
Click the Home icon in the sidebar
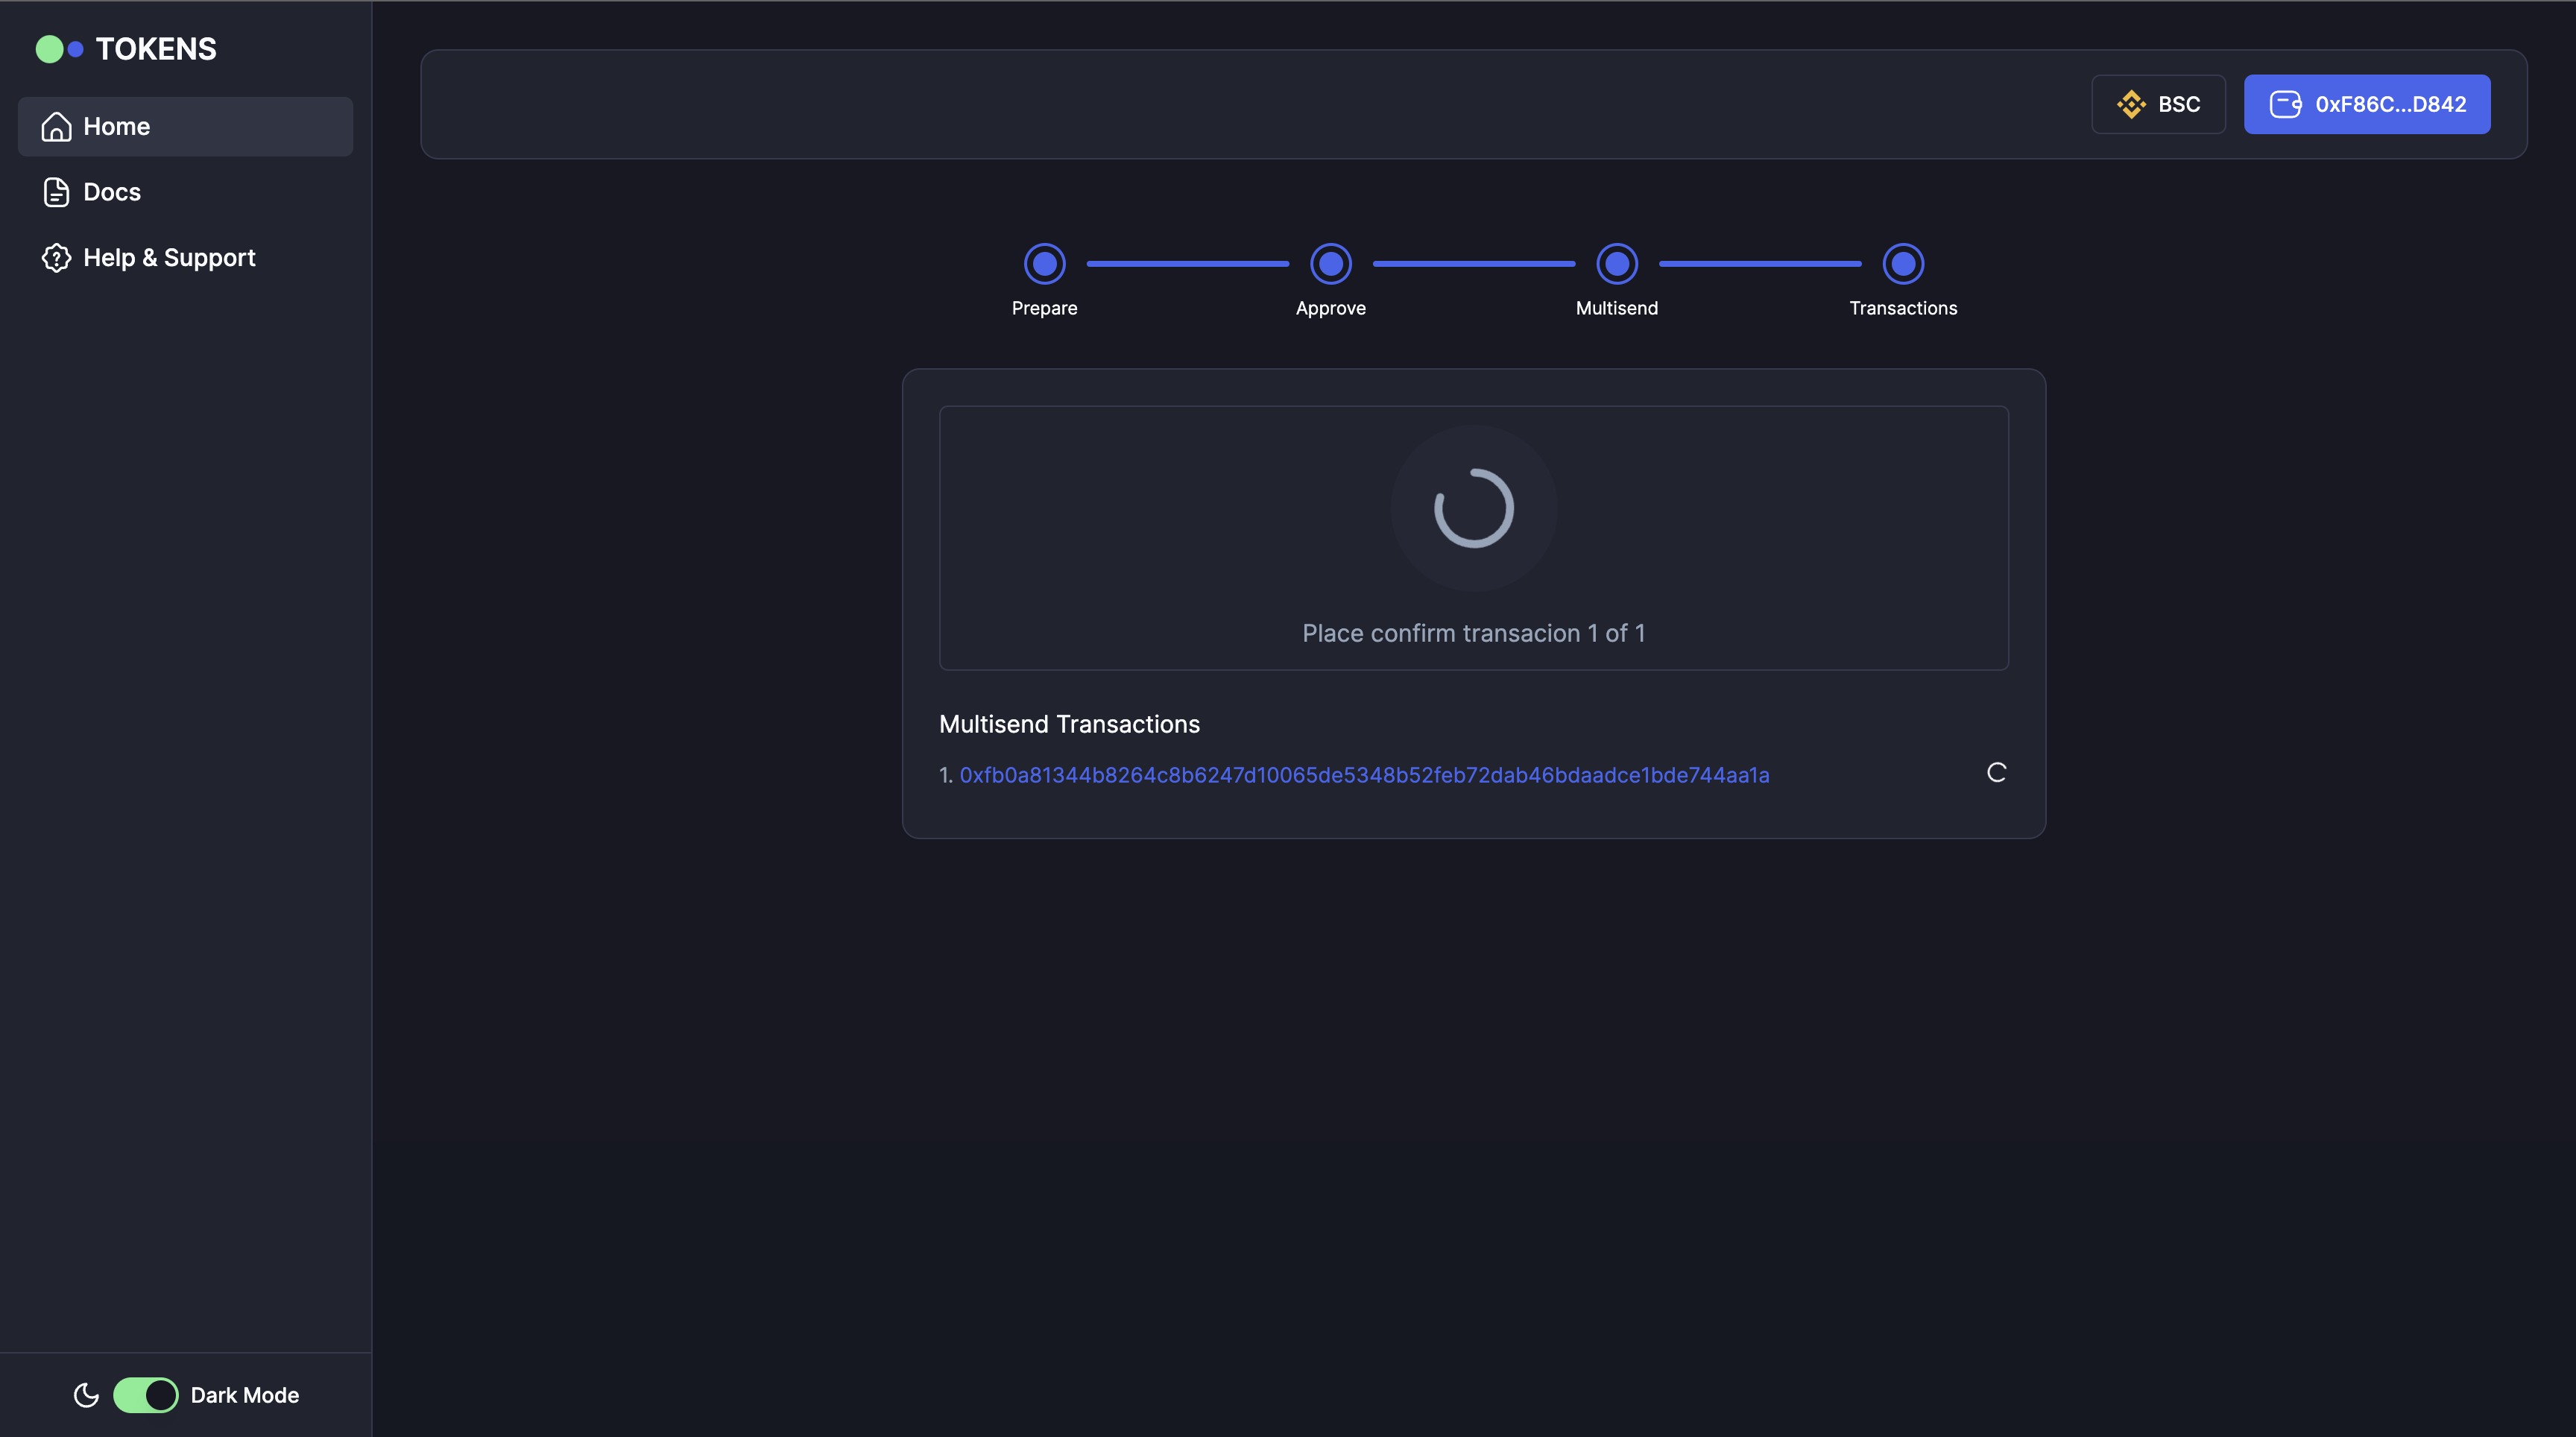coord(56,126)
